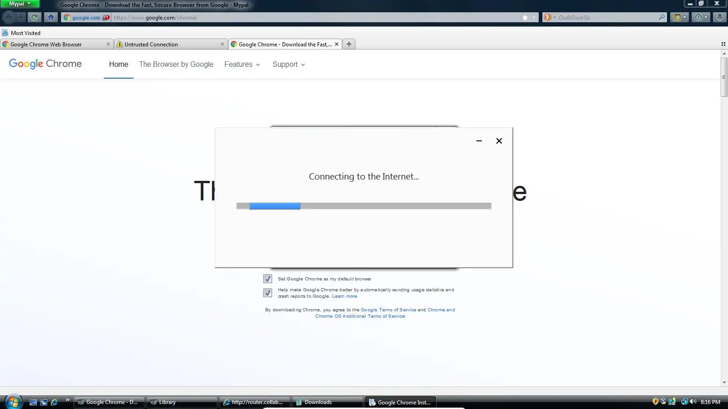The image size is (728, 409).
Task: Go back to the previous page
Action: pyautogui.click(x=9, y=17)
